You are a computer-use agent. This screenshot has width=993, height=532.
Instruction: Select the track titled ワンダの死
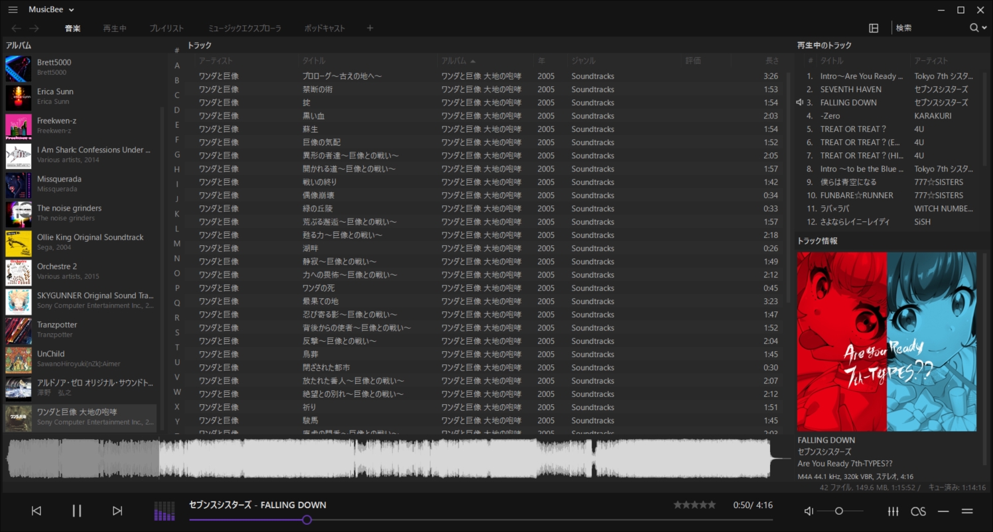click(318, 288)
